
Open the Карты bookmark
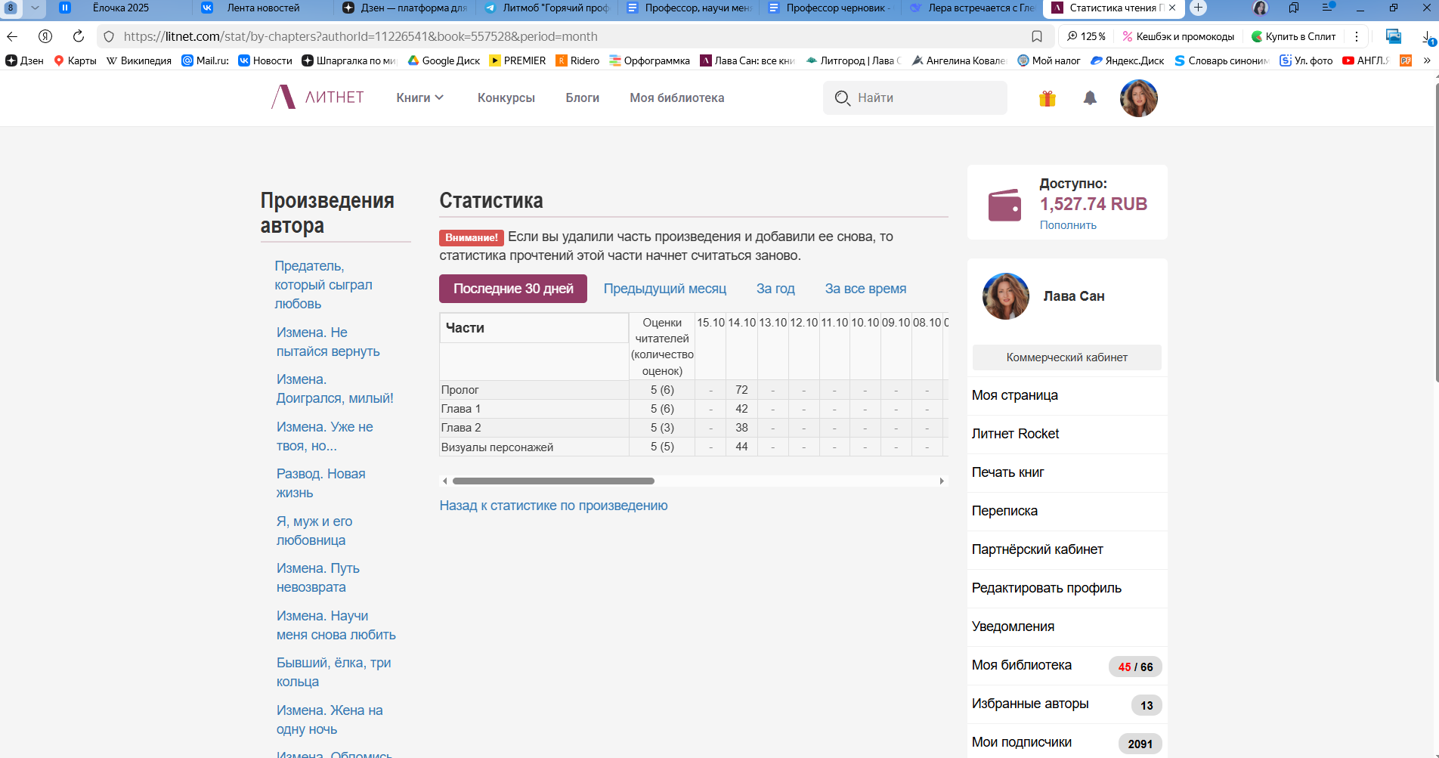[x=75, y=60]
